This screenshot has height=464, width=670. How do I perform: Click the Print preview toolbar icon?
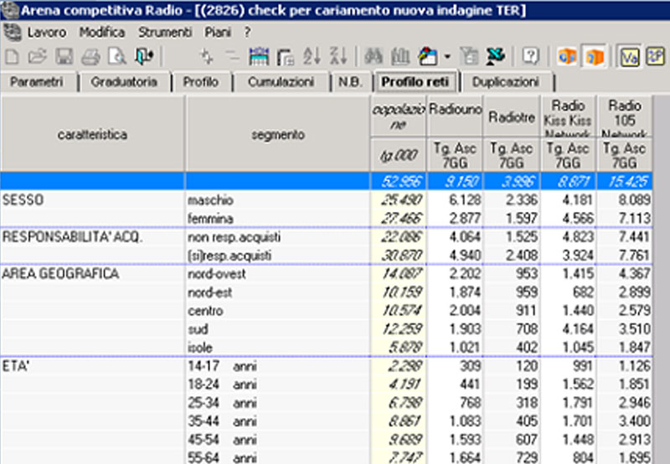click(117, 56)
